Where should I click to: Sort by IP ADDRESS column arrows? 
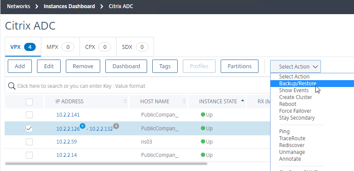pyautogui.click(x=125, y=102)
